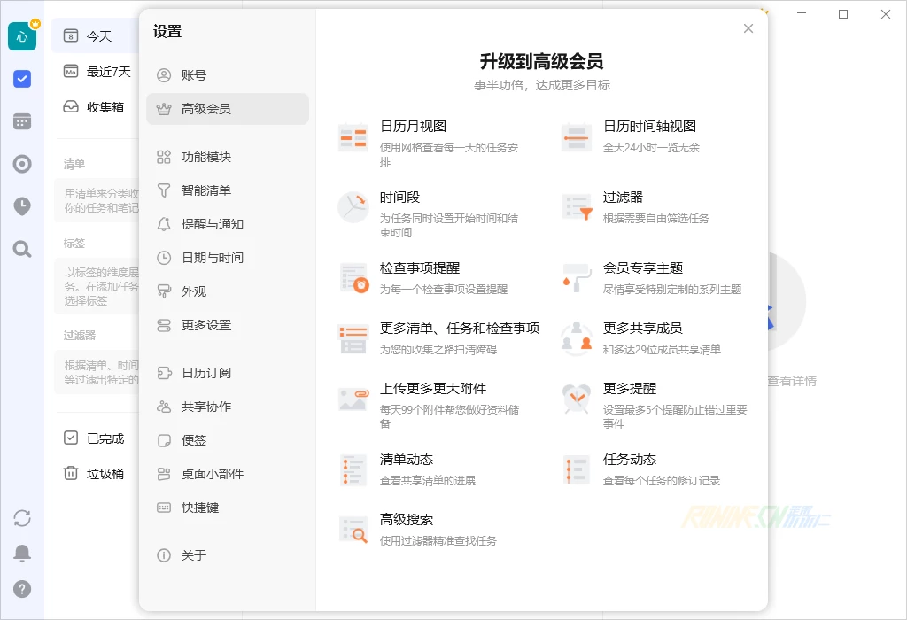
Task: Click the user avatar in sidebar
Action: (22, 36)
